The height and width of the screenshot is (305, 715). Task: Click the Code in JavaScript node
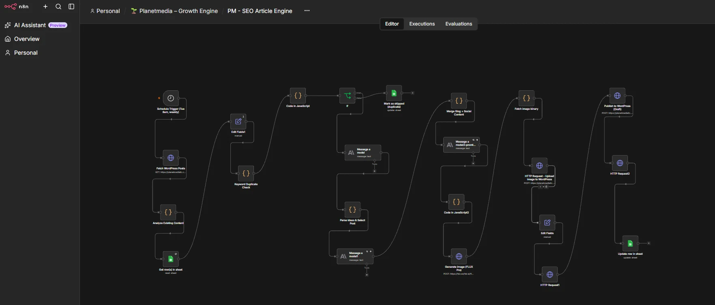pyautogui.click(x=298, y=96)
